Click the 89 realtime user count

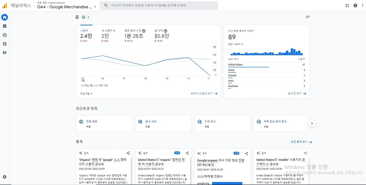tap(232, 37)
